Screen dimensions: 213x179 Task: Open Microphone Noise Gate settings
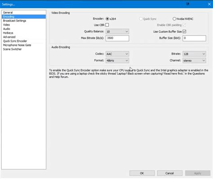coord(24,45)
